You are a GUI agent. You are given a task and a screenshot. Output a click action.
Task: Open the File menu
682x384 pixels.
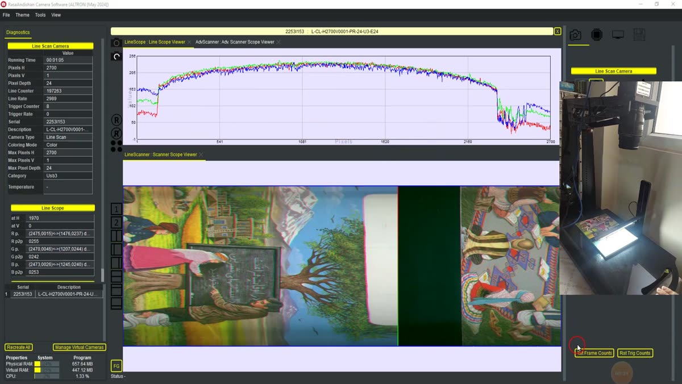[x=6, y=15]
